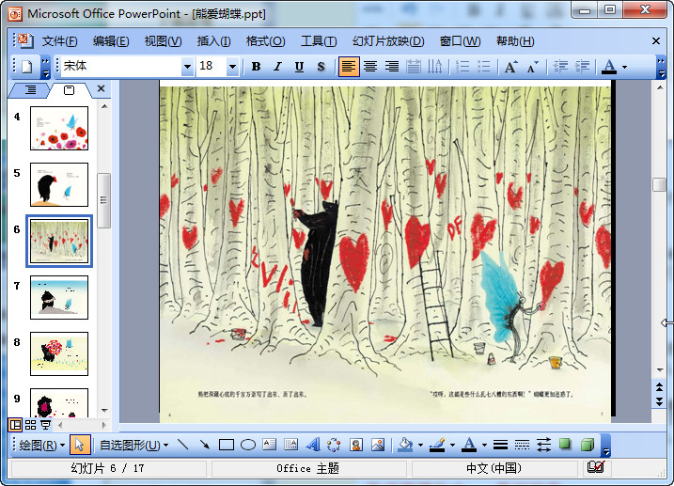This screenshot has height=486, width=674.
Task: Open the 幻灯片放映(D) menu
Action: pos(388,41)
